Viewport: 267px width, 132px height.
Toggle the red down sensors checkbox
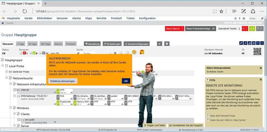21,53
